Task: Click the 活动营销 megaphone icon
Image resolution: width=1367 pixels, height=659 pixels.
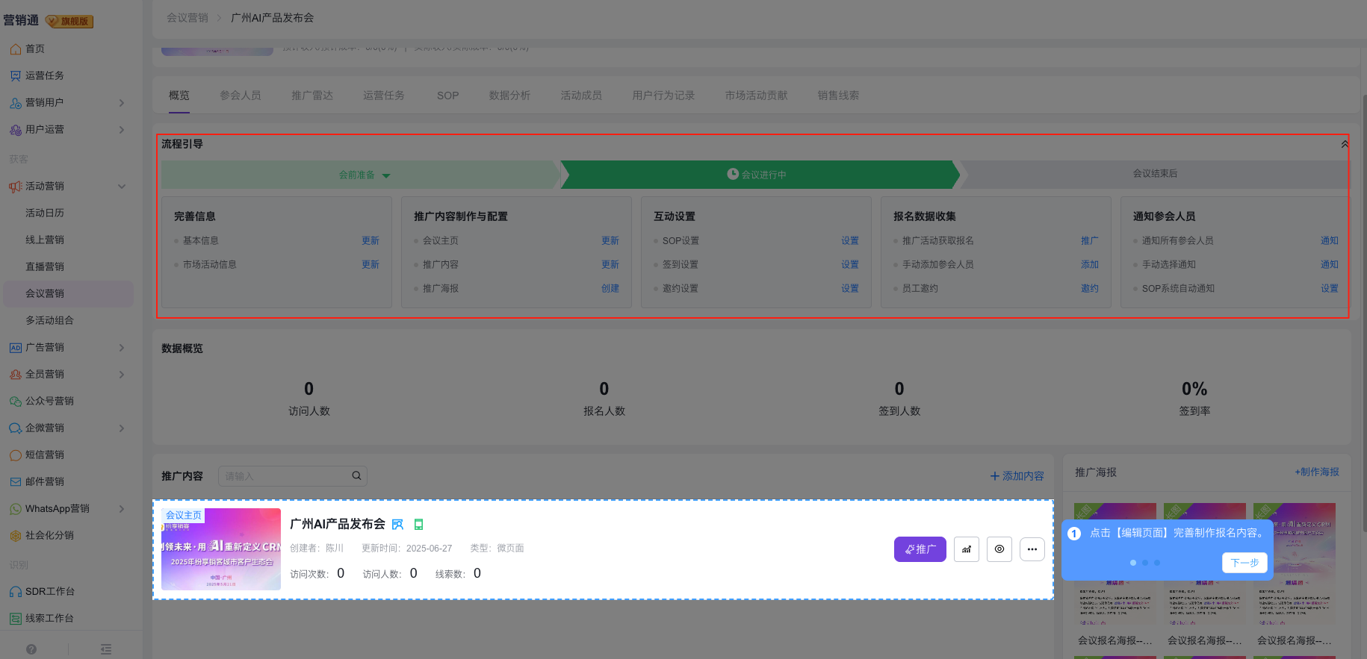Action: pyautogui.click(x=15, y=187)
